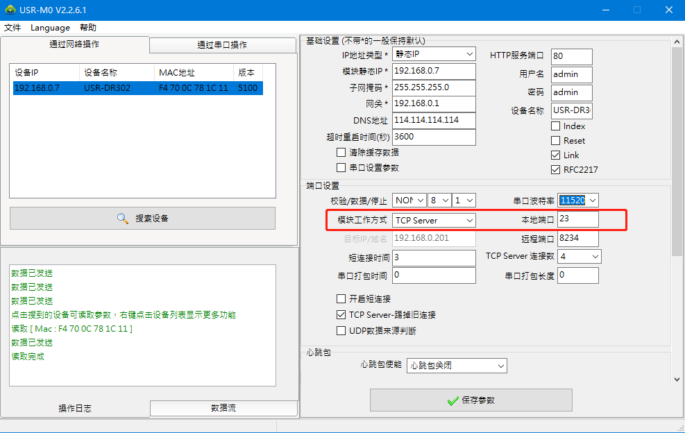Click the 本地端口 input field
Image resolution: width=685 pixels, height=433 pixels.
(x=578, y=219)
